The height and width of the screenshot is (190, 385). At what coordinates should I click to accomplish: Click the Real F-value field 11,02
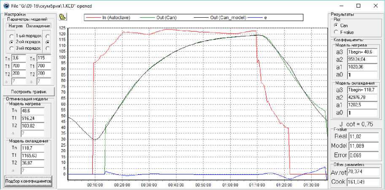pyautogui.click(x=363, y=136)
